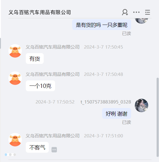
Task: Open seller avatar beside 一个10克 message
Action: click(x=15, y=78)
